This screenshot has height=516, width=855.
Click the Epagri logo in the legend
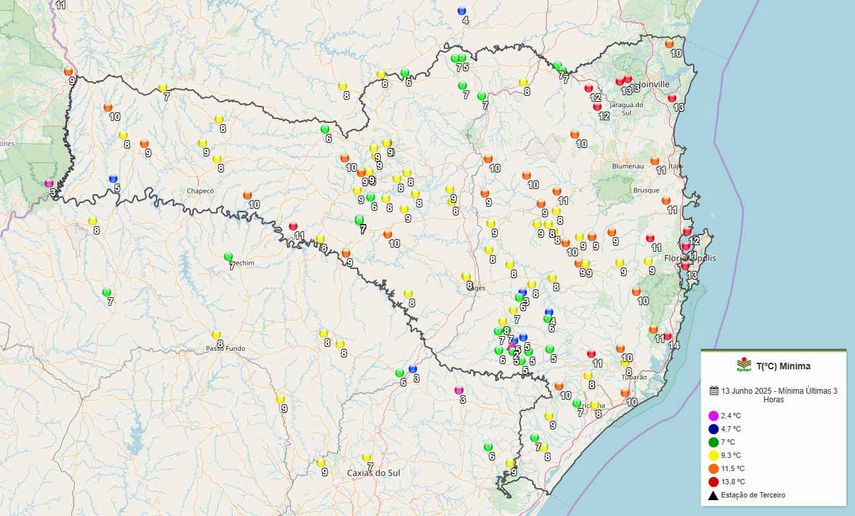tap(744, 365)
